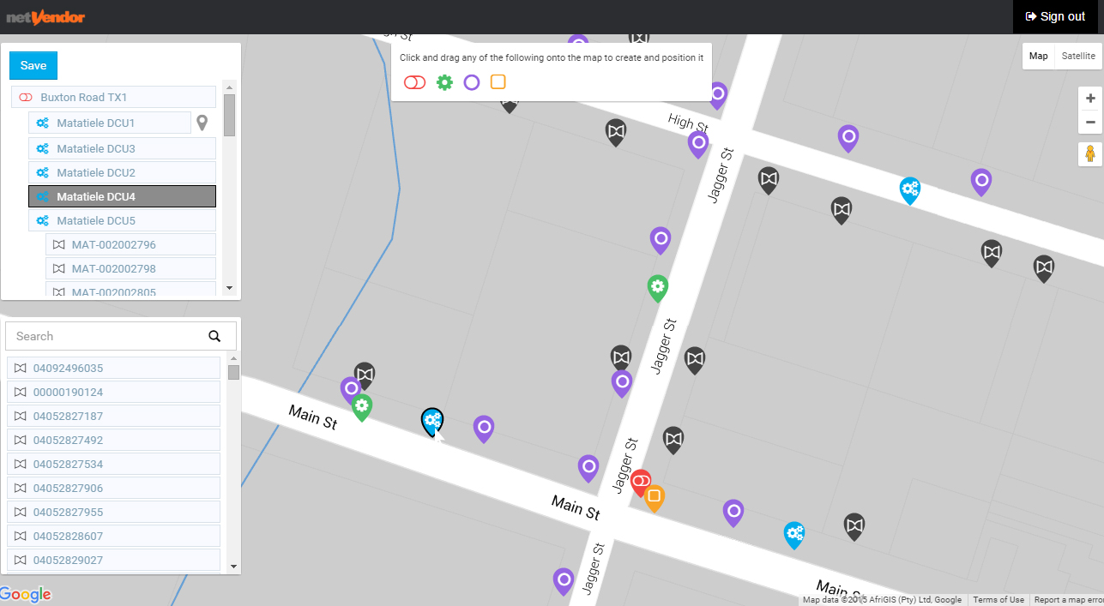
Task: Switch to Map view
Action: 1039,56
